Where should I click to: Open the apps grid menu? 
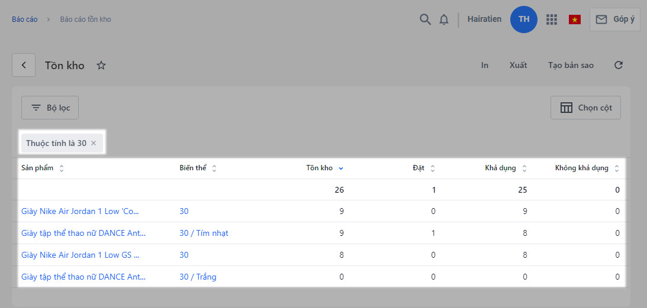click(552, 20)
